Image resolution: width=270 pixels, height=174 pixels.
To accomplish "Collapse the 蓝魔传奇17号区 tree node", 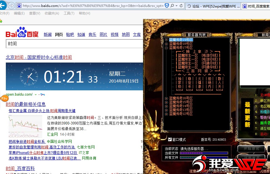I will 166,48.
